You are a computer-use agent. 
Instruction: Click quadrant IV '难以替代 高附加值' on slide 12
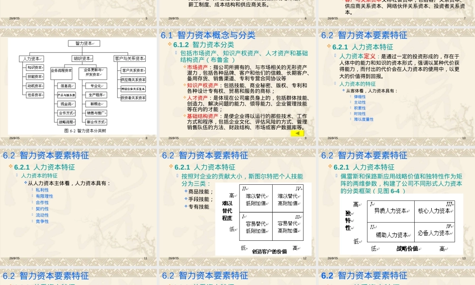[x=287, y=198]
